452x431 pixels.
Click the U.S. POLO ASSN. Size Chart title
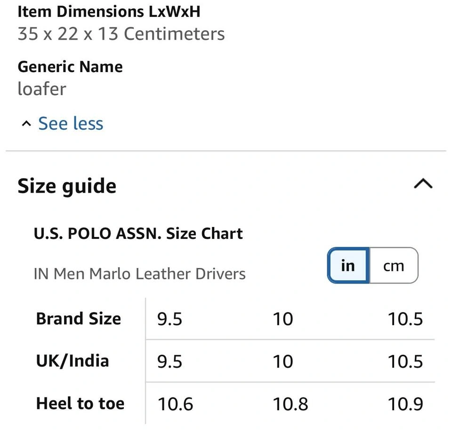tap(138, 234)
